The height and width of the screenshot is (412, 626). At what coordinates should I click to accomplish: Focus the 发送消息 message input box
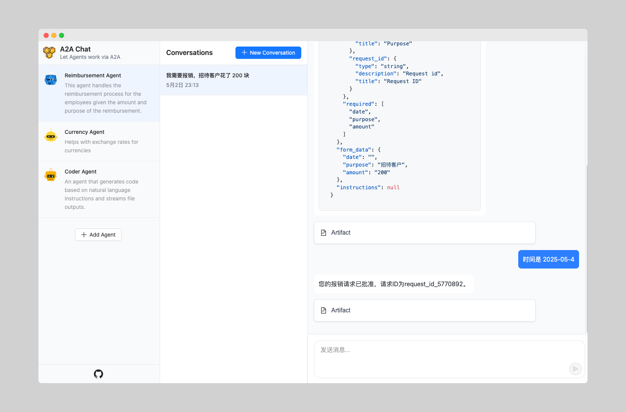tap(449, 359)
